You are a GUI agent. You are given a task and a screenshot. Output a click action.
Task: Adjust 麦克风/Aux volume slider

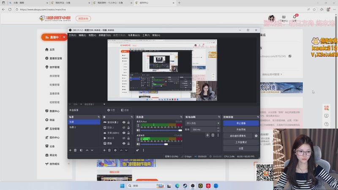click(161, 130)
